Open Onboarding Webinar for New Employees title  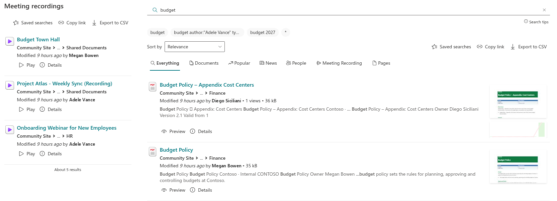(67, 128)
